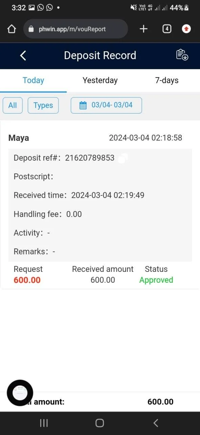Open a new browser tab with plus icon
This screenshot has height=435, width=200.
coord(143,29)
